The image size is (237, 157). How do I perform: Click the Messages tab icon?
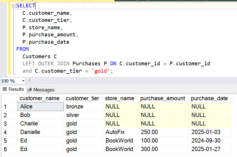(x=30, y=90)
